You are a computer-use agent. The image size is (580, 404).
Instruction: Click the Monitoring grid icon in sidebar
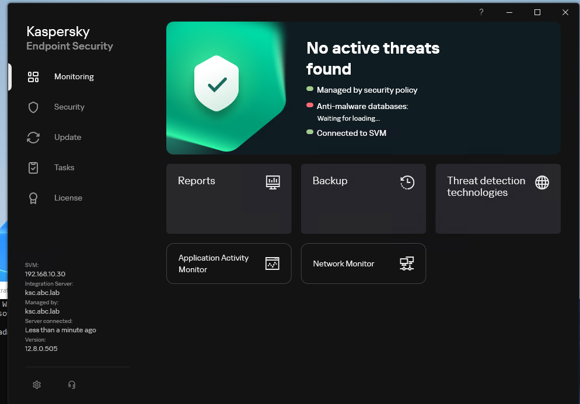[33, 77]
